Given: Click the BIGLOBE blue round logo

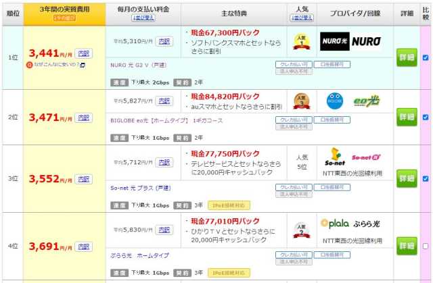Looking at the screenshot, I should (335, 101).
